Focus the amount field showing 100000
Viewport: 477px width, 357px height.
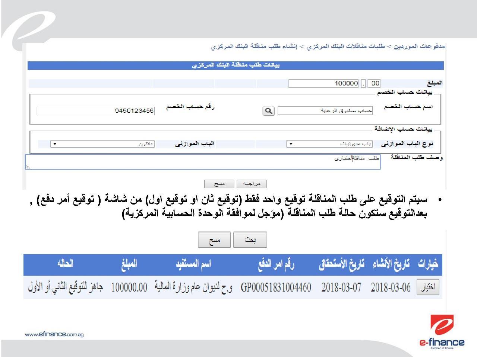324,83
